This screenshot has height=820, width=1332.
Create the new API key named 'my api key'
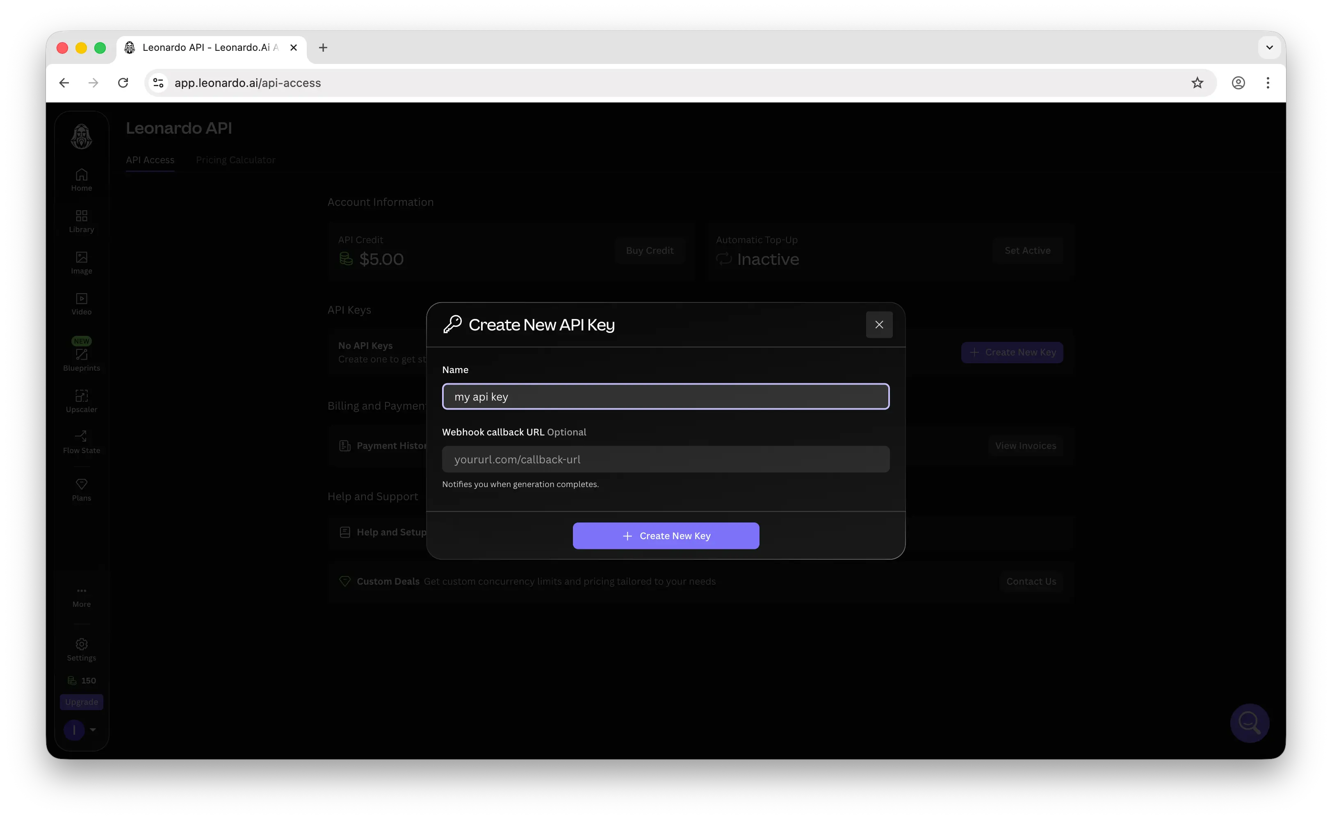click(x=666, y=535)
